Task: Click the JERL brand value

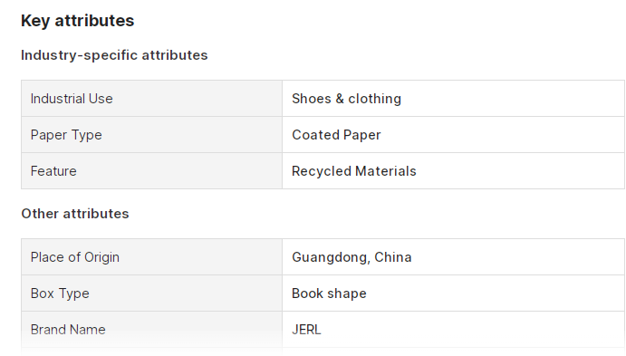Action: pos(306,330)
